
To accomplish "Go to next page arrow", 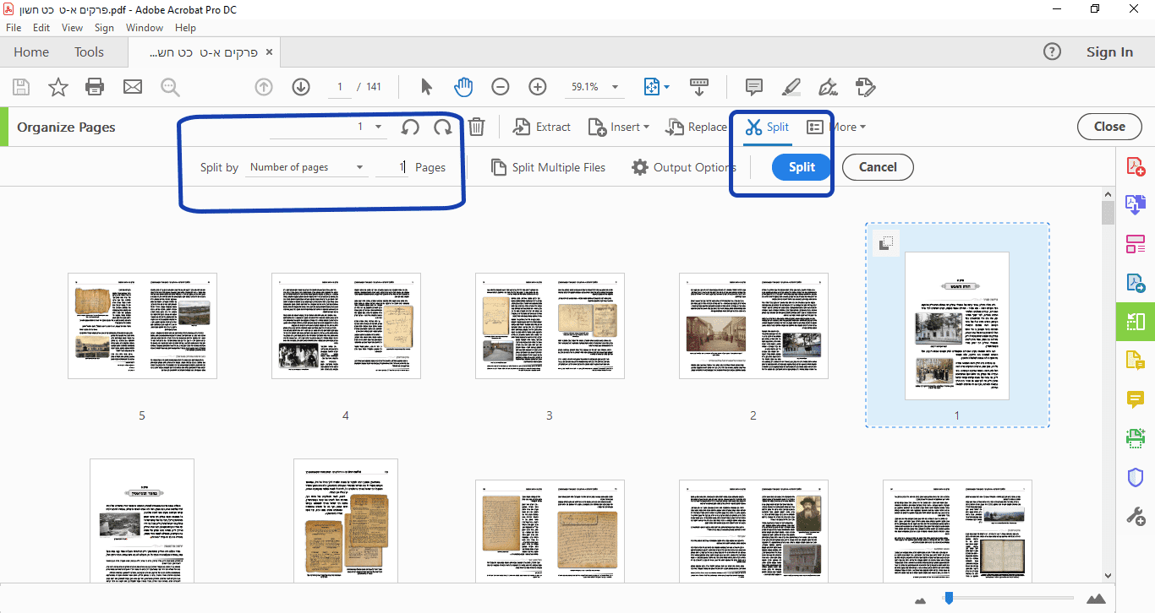I will coord(301,87).
